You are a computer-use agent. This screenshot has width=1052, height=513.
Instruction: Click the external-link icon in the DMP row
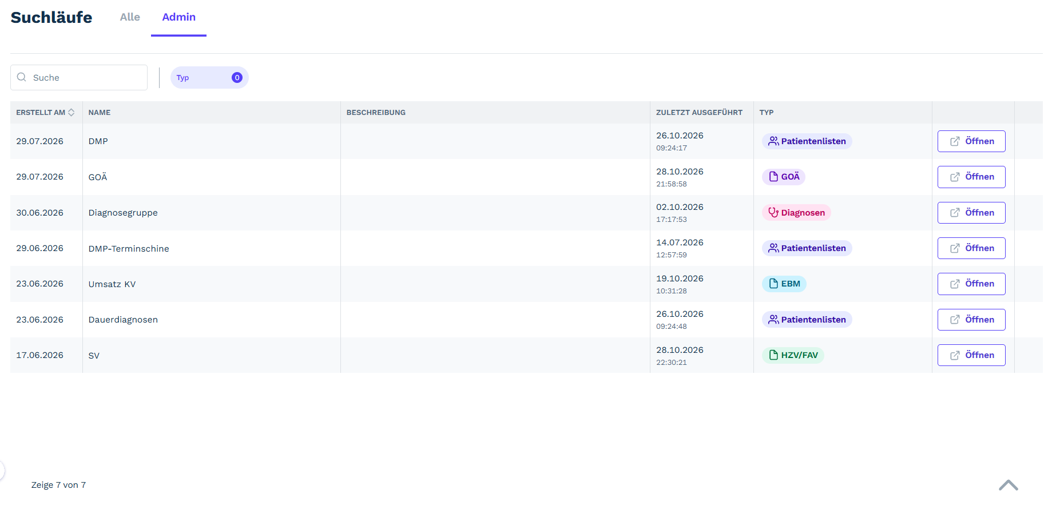click(x=955, y=141)
